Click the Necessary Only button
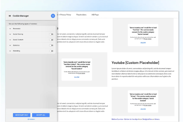The image size is (183, 122). pos(22,115)
